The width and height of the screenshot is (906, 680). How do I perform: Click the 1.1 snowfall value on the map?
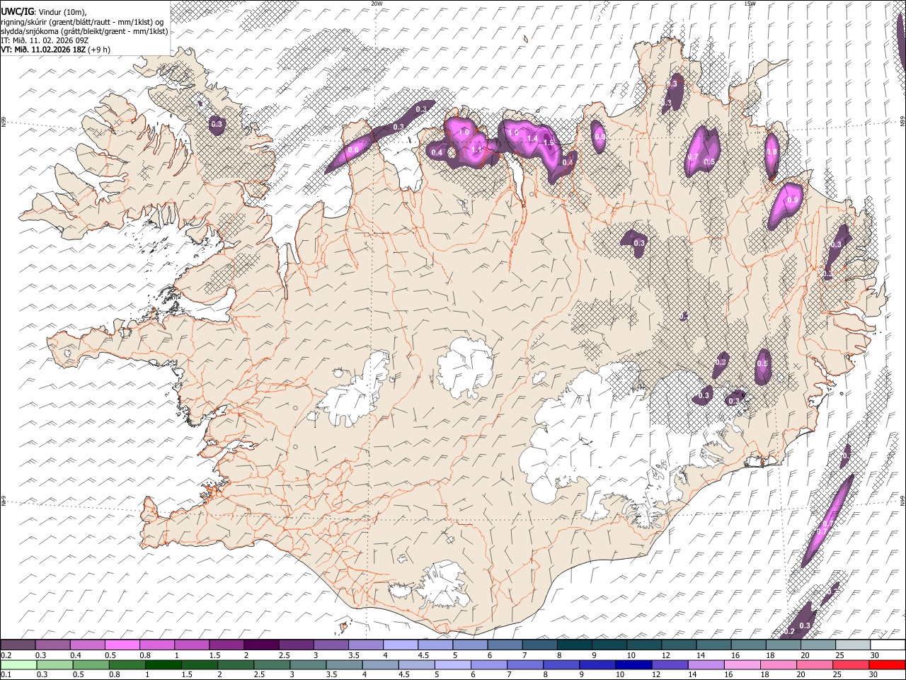coord(476,149)
